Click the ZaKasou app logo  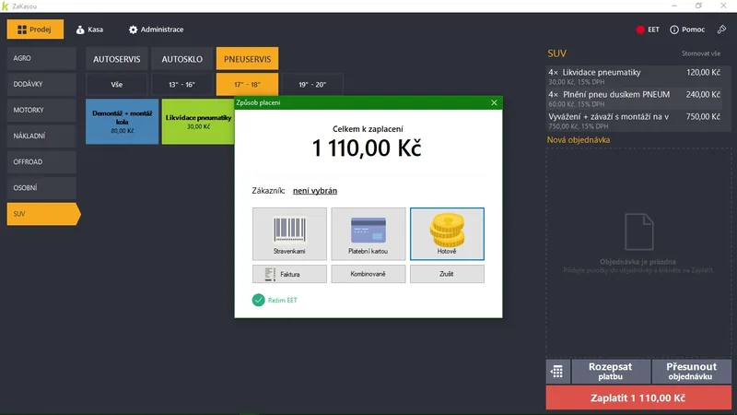point(6,6)
